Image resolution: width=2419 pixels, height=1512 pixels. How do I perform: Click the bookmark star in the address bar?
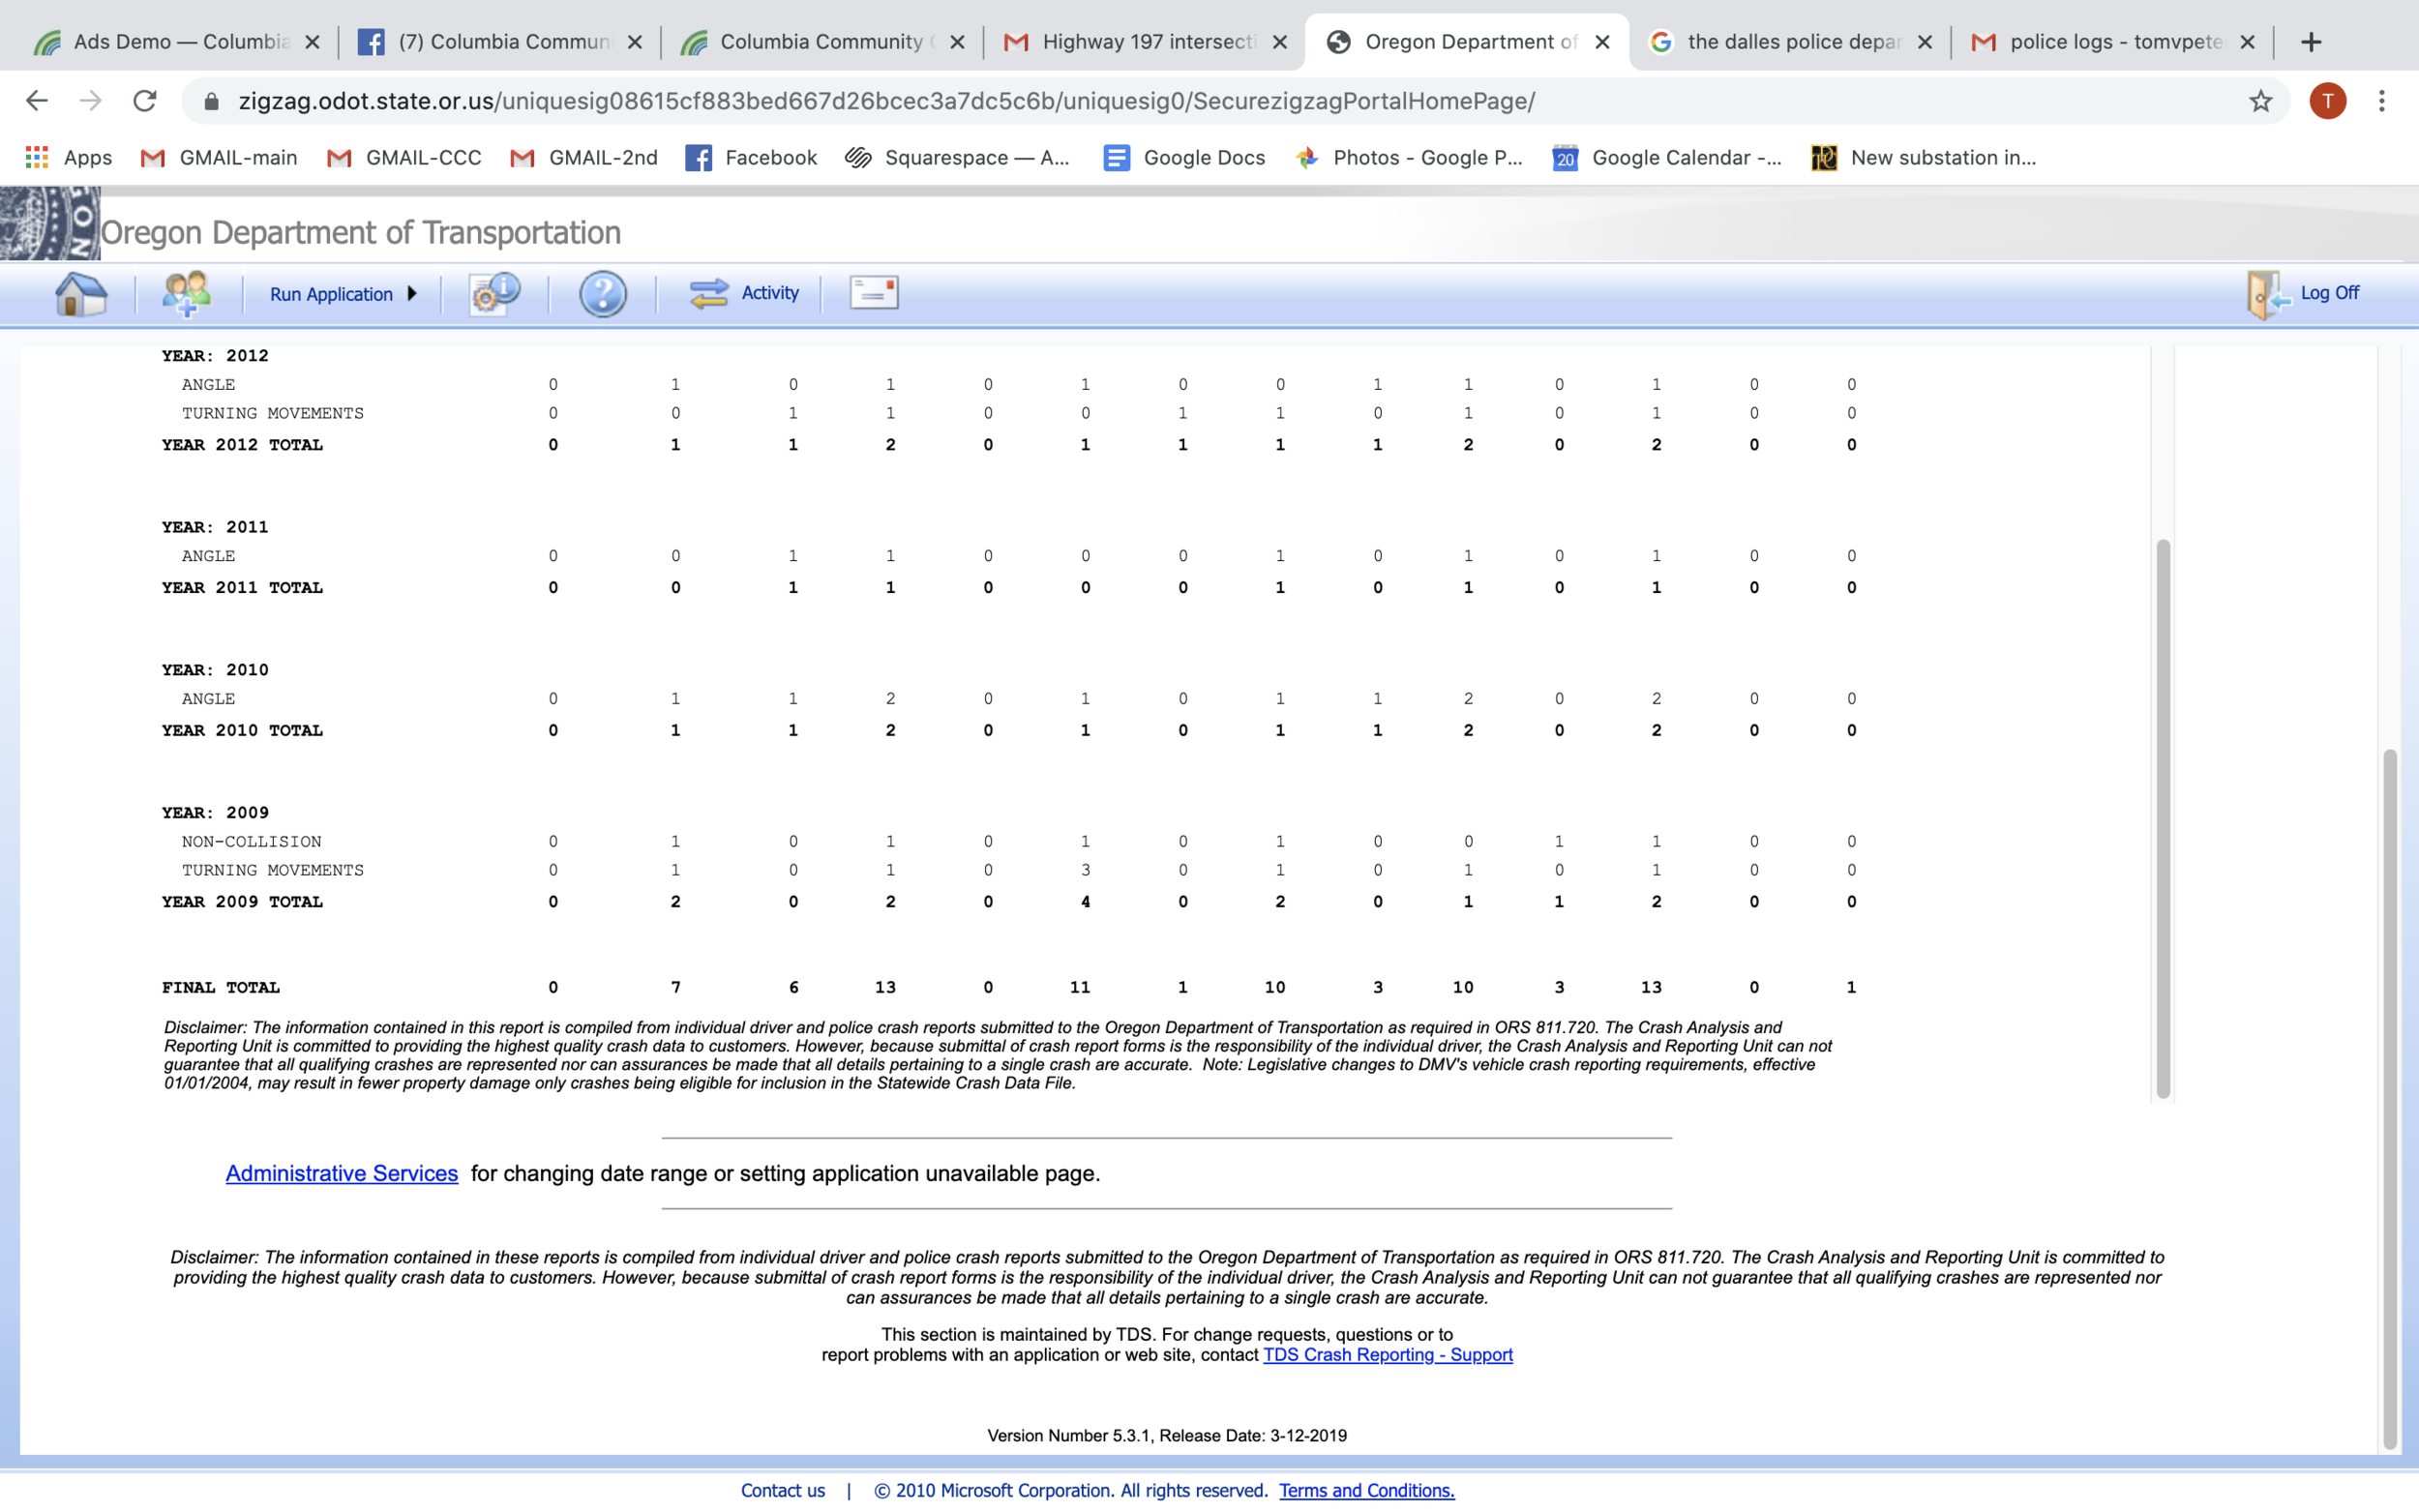point(2259,100)
